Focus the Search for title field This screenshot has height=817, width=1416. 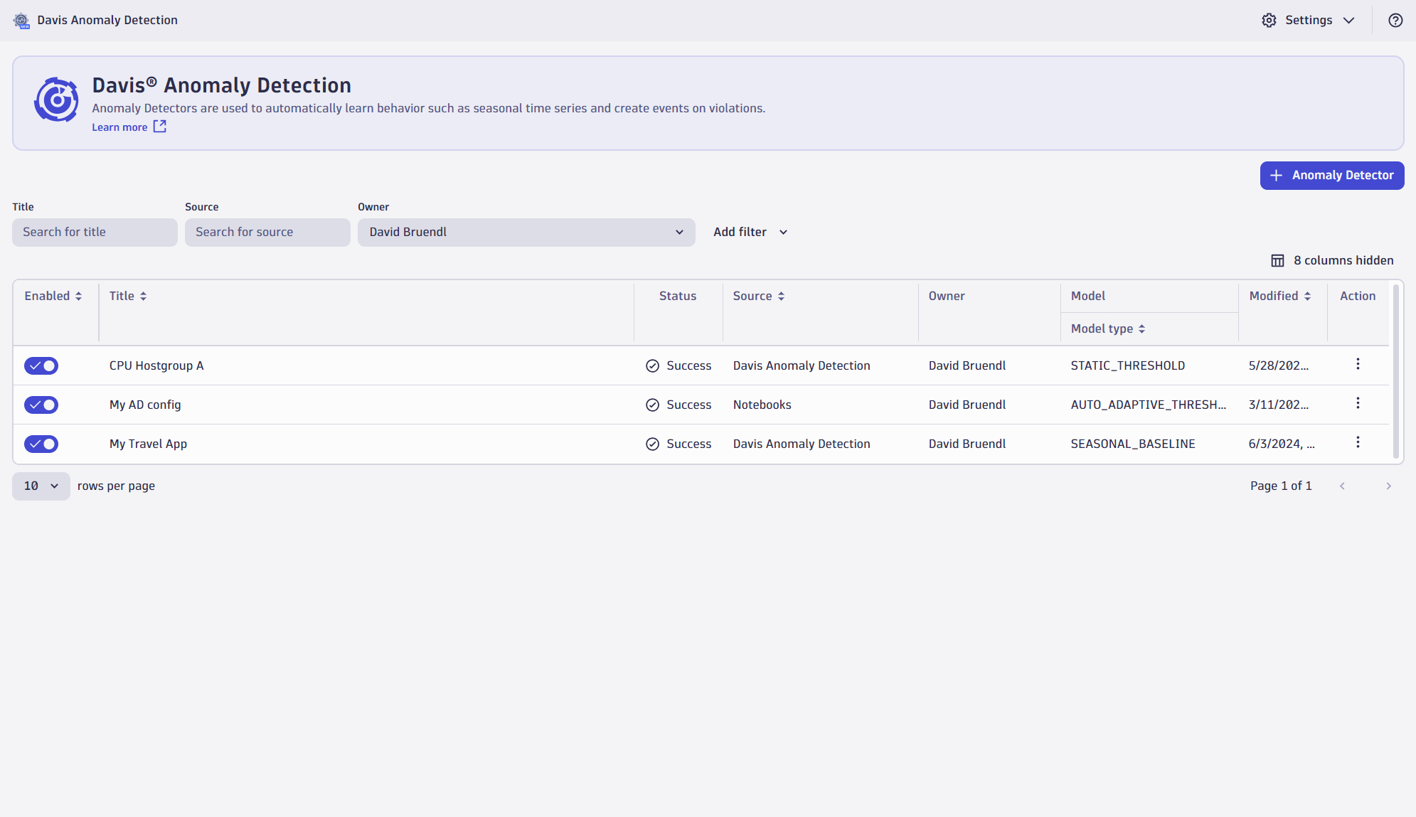pos(95,233)
